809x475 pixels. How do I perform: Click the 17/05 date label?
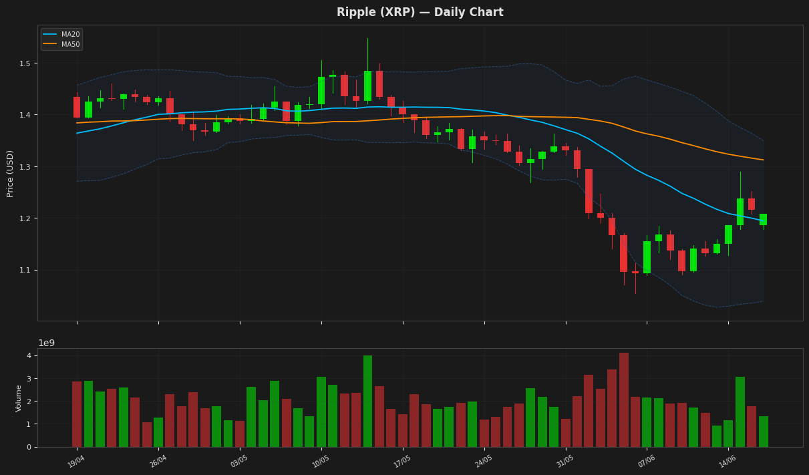tap(401, 461)
